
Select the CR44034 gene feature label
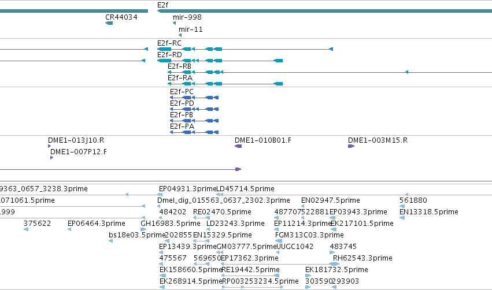[x=121, y=17]
